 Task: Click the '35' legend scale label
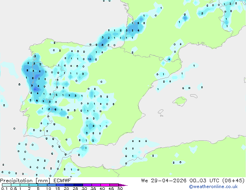coord(93,188)
